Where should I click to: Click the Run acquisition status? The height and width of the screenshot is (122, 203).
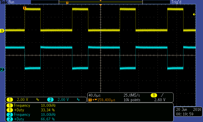pyautogui.click(x=11, y=2)
